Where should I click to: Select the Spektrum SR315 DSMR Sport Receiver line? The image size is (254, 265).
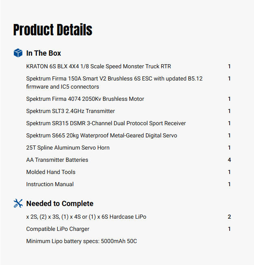(106, 123)
